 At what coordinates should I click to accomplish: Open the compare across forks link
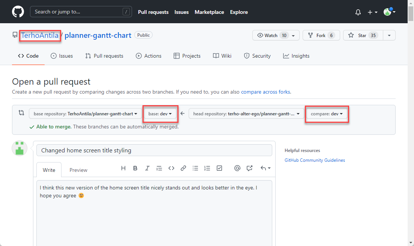[x=265, y=92]
